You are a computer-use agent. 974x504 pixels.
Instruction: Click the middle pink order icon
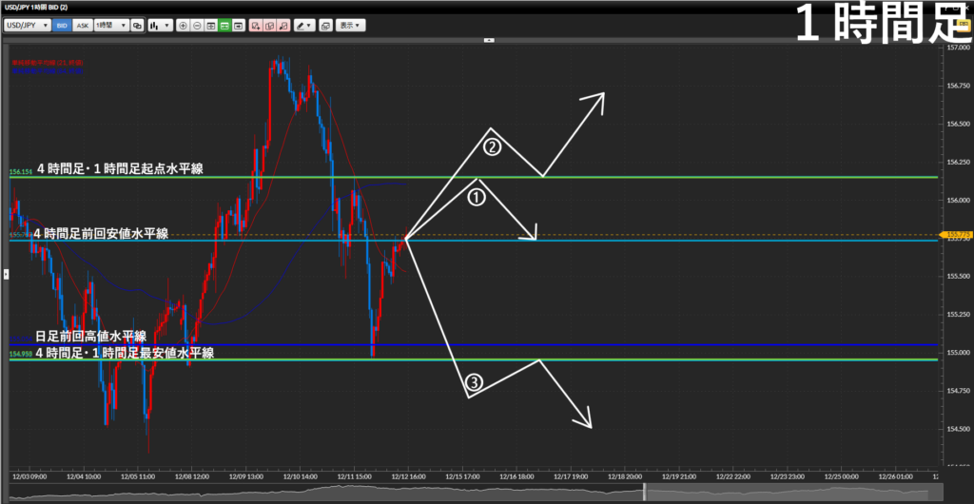(269, 25)
